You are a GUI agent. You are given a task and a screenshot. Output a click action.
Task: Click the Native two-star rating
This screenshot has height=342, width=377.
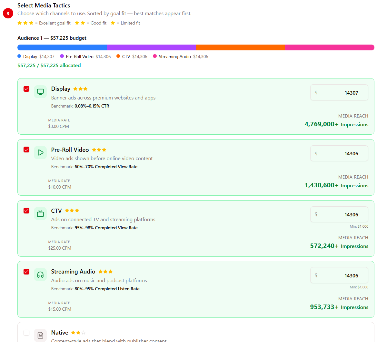point(78,333)
